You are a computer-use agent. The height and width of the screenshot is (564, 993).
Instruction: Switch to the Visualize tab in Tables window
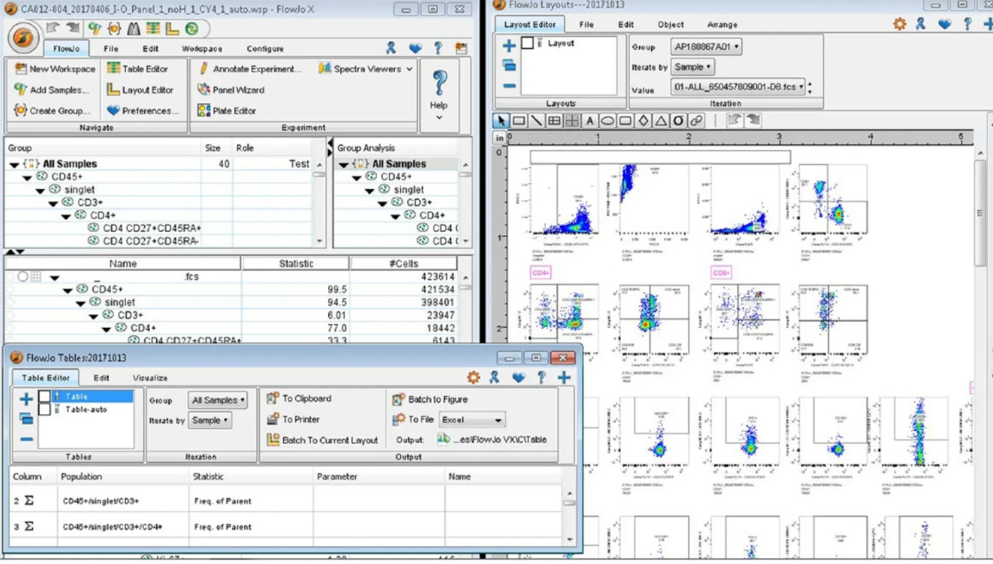tap(150, 378)
